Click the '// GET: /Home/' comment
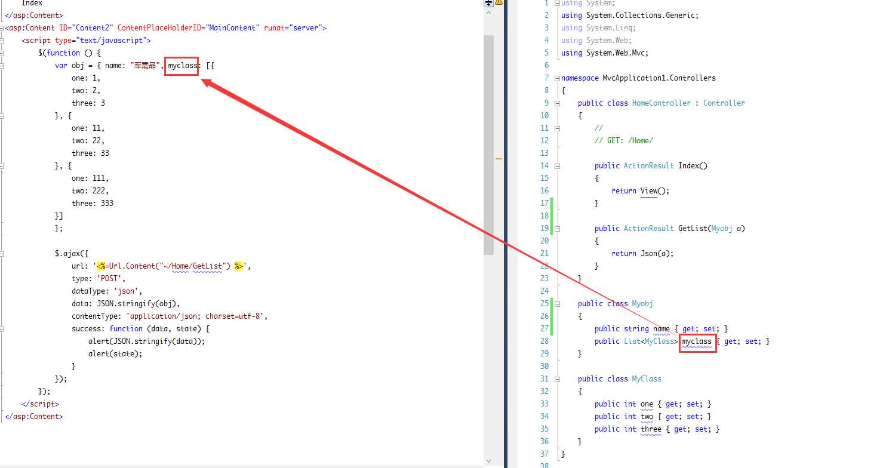This screenshot has height=468, width=889. (624, 140)
